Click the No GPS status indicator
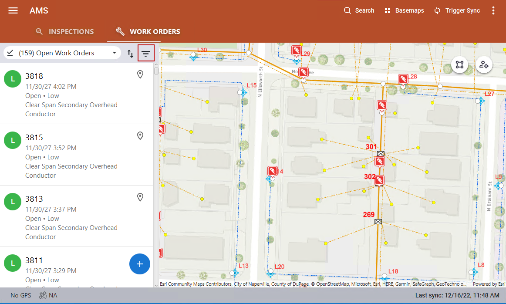The image size is (506, 304). coord(20,295)
